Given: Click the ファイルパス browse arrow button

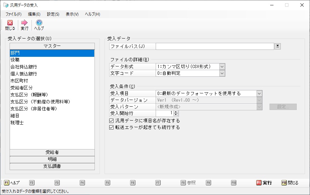Looking at the screenshot, I should [x=278, y=46].
